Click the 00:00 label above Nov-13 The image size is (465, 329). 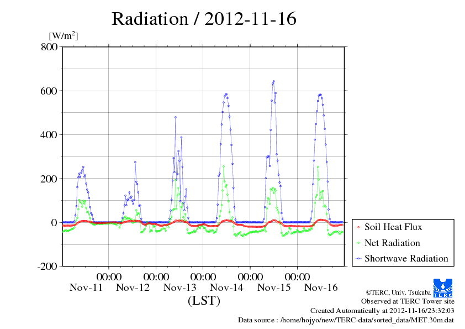(x=203, y=276)
